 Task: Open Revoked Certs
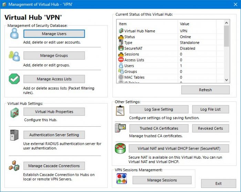click(x=210, y=128)
